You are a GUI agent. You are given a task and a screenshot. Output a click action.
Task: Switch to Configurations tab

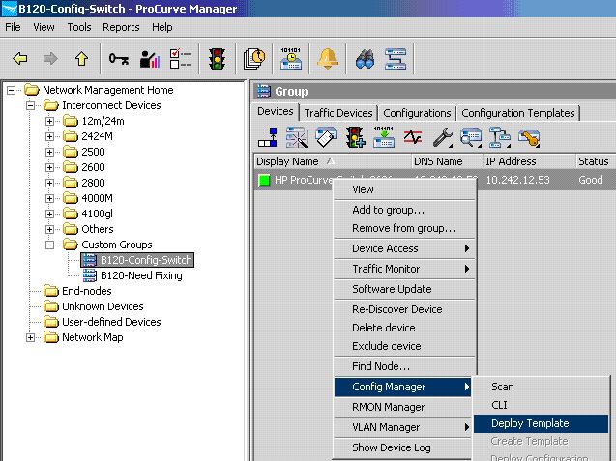pyautogui.click(x=417, y=113)
